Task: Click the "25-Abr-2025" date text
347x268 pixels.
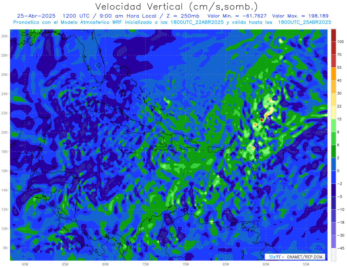Action: click(x=36, y=16)
